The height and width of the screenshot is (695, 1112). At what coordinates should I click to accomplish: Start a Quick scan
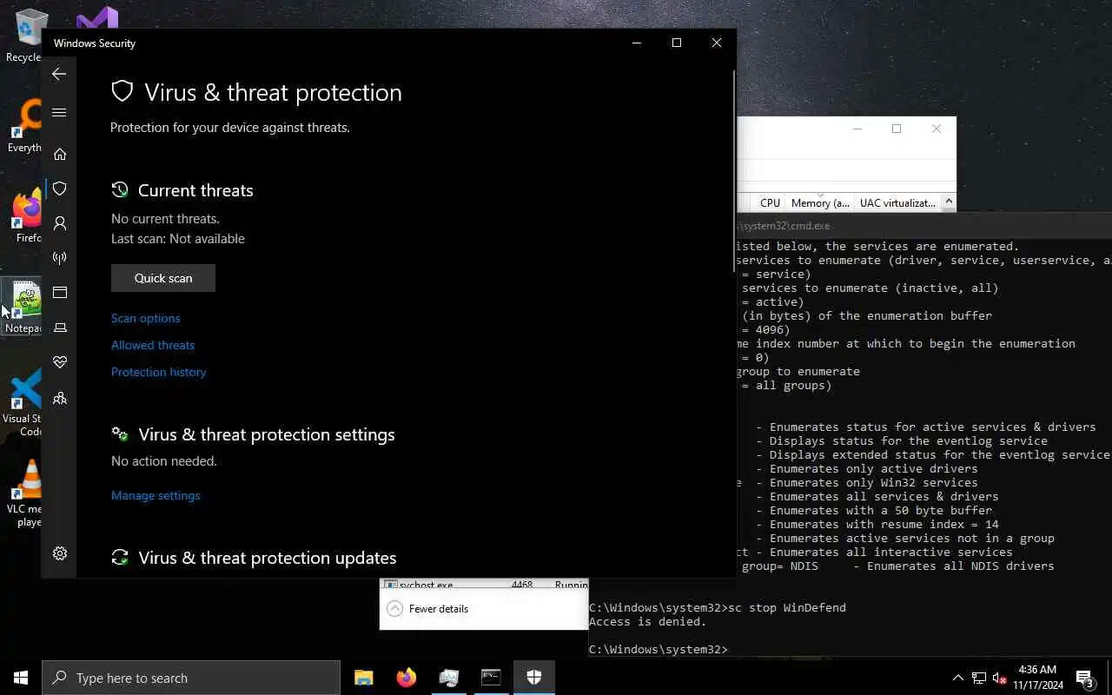click(x=163, y=278)
